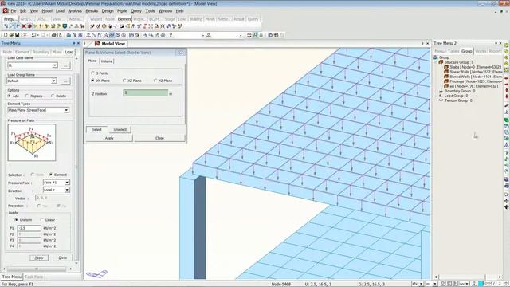Click Select button in Plane & Volume dialog

pos(96,129)
